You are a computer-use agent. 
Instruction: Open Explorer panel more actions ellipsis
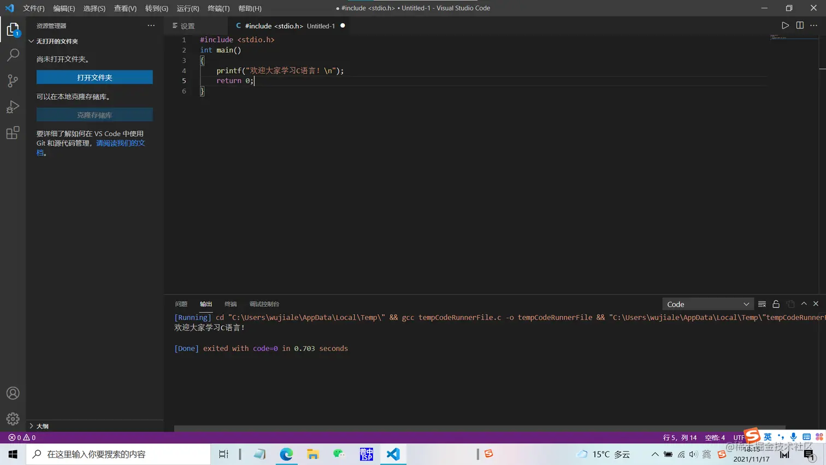(151, 26)
